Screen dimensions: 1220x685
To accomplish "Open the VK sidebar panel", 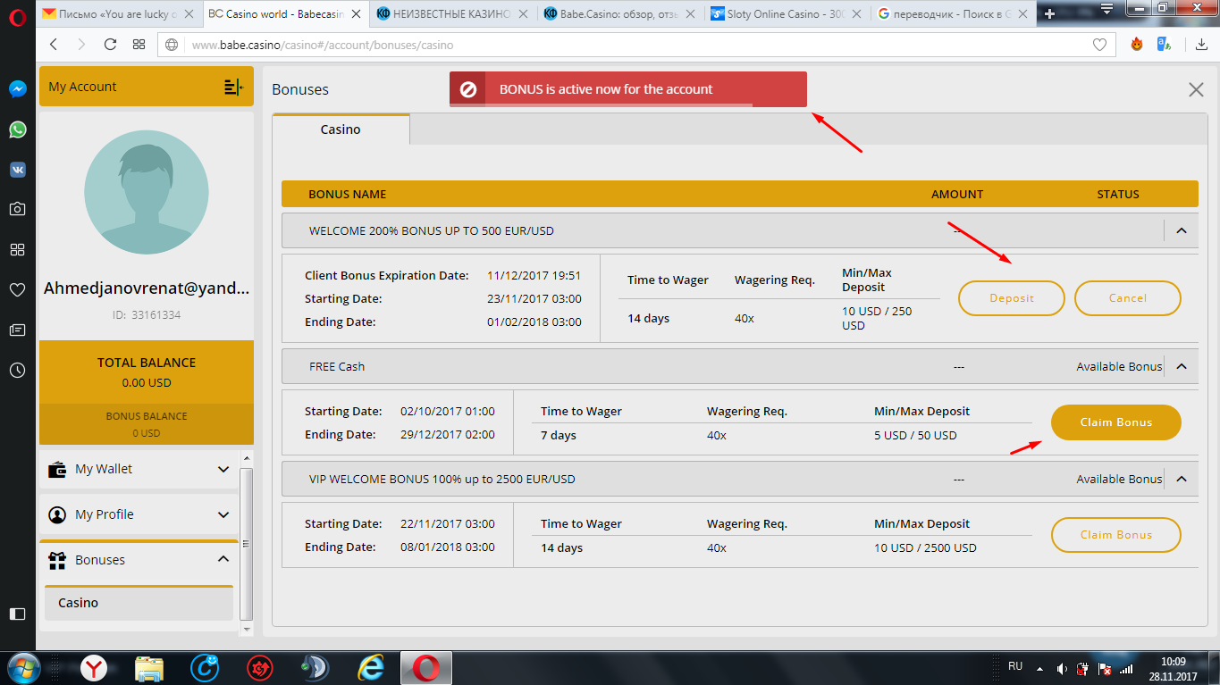I will [x=17, y=170].
